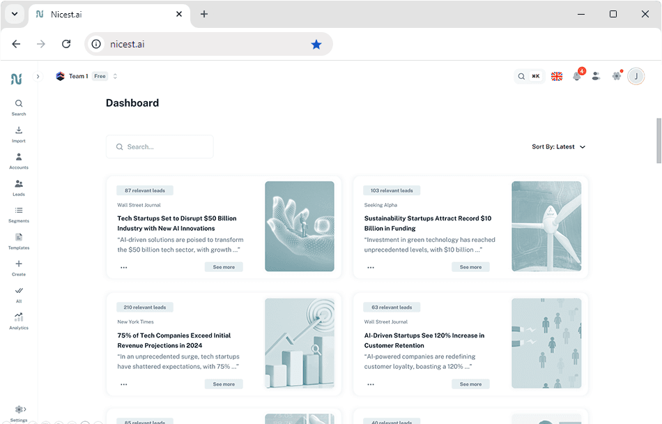Bookmark page with the star icon
The height and width of the screenshot is (424, 662).
tap(316, 44)
